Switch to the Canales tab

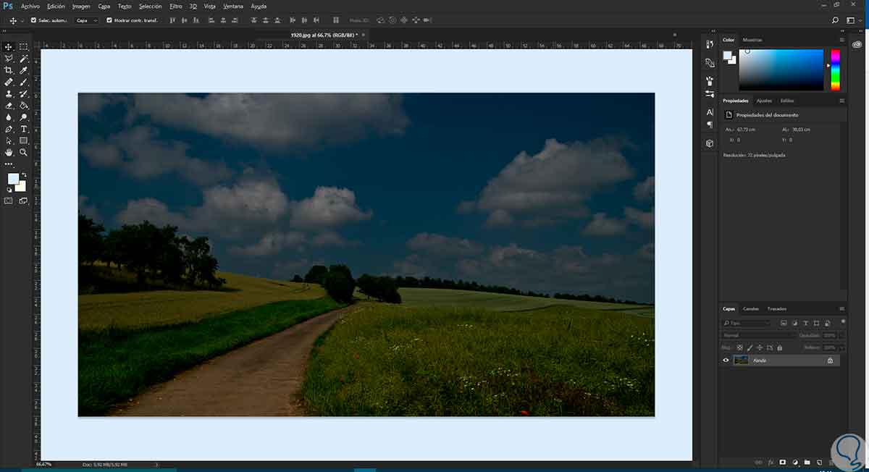click(x=752, y=308)
